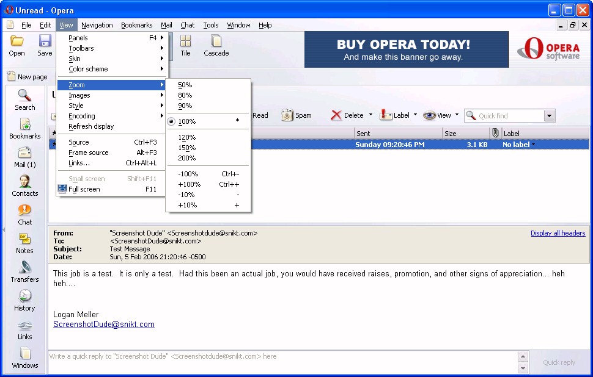Click the Buy Opera Today banner
Viewport: 593px width, 377px height.
tap(406, 49)
